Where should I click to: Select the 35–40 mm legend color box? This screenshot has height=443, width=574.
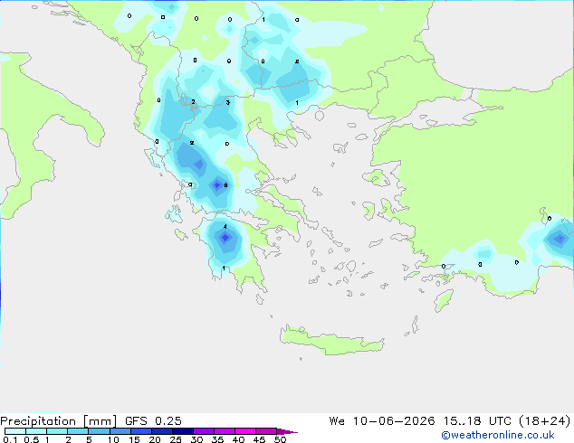click(225, 431)
